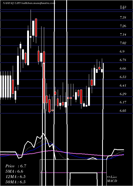
Task: Click the 12MA : 6.5 readout
Action: [x=15, y=176]
